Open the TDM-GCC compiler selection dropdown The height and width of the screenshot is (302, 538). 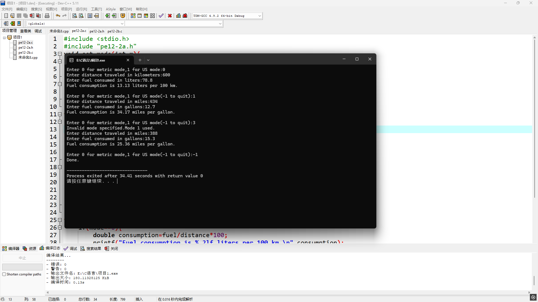pos(259,16)
